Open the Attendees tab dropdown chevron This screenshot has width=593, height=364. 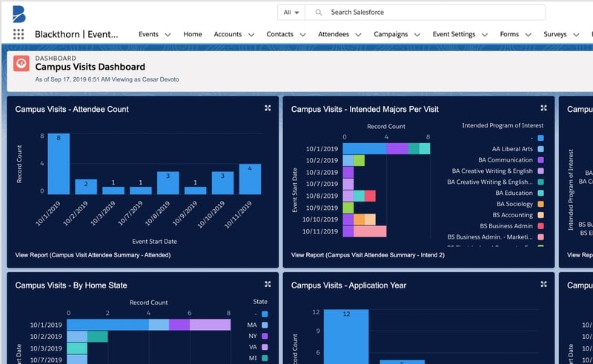coord(358,34)
